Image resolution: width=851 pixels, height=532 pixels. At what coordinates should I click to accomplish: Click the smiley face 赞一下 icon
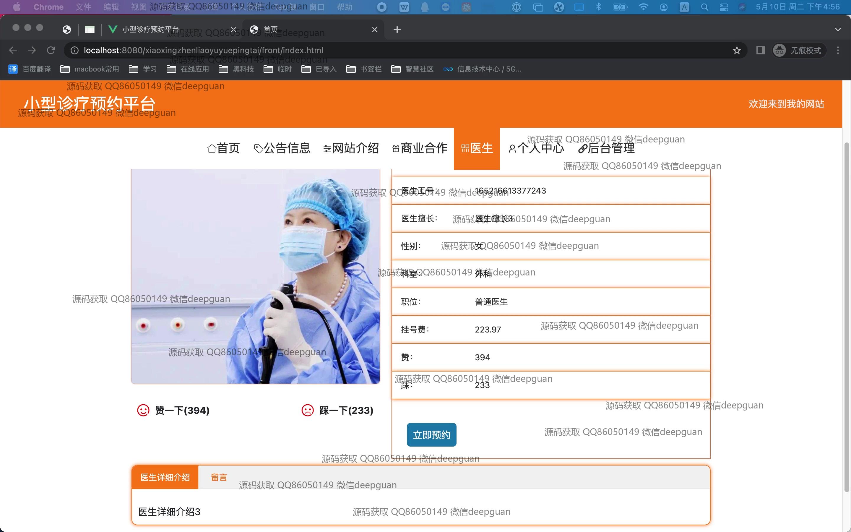pyautogui.click(x=143, y=410)
